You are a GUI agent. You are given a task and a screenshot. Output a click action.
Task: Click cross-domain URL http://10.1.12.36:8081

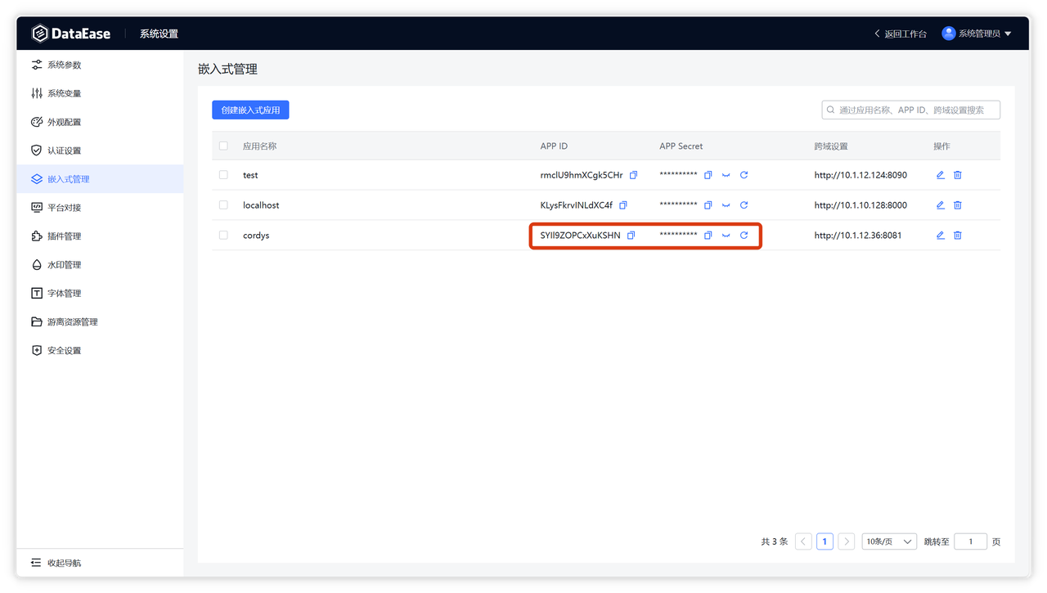point(858,236)
